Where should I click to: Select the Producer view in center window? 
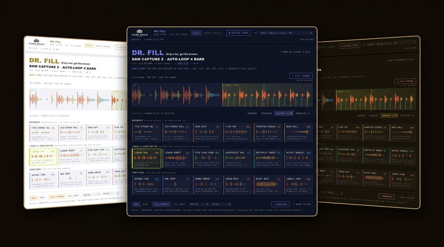click(266, 113)
